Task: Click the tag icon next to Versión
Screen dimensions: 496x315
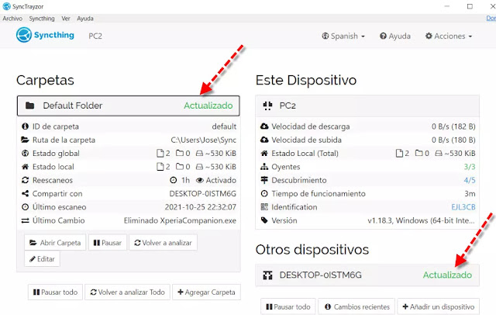Action: 264,220
